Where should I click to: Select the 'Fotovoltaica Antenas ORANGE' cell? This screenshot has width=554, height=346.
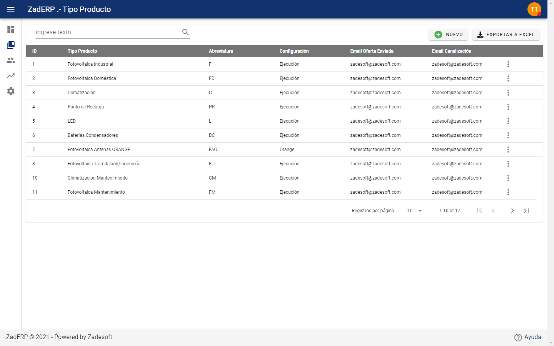[99, 150]
